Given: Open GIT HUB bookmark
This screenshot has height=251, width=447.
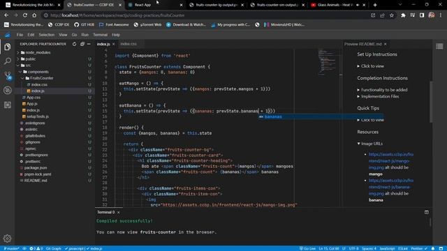Looking at the screenshot, I should pos(84,25).
